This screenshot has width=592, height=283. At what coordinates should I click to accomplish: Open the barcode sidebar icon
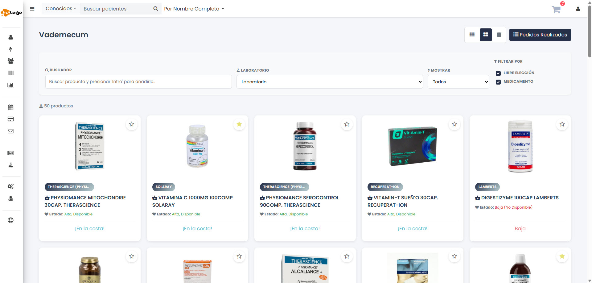[x=11, y=73]
